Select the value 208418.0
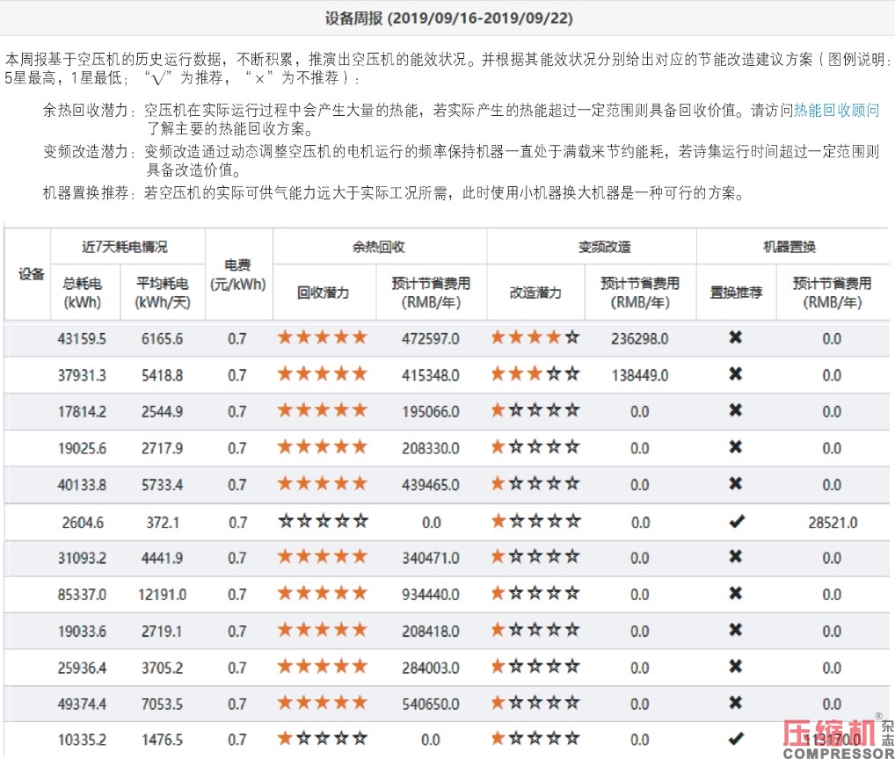Screen dimensions: 895x759 tap(431, 632)
